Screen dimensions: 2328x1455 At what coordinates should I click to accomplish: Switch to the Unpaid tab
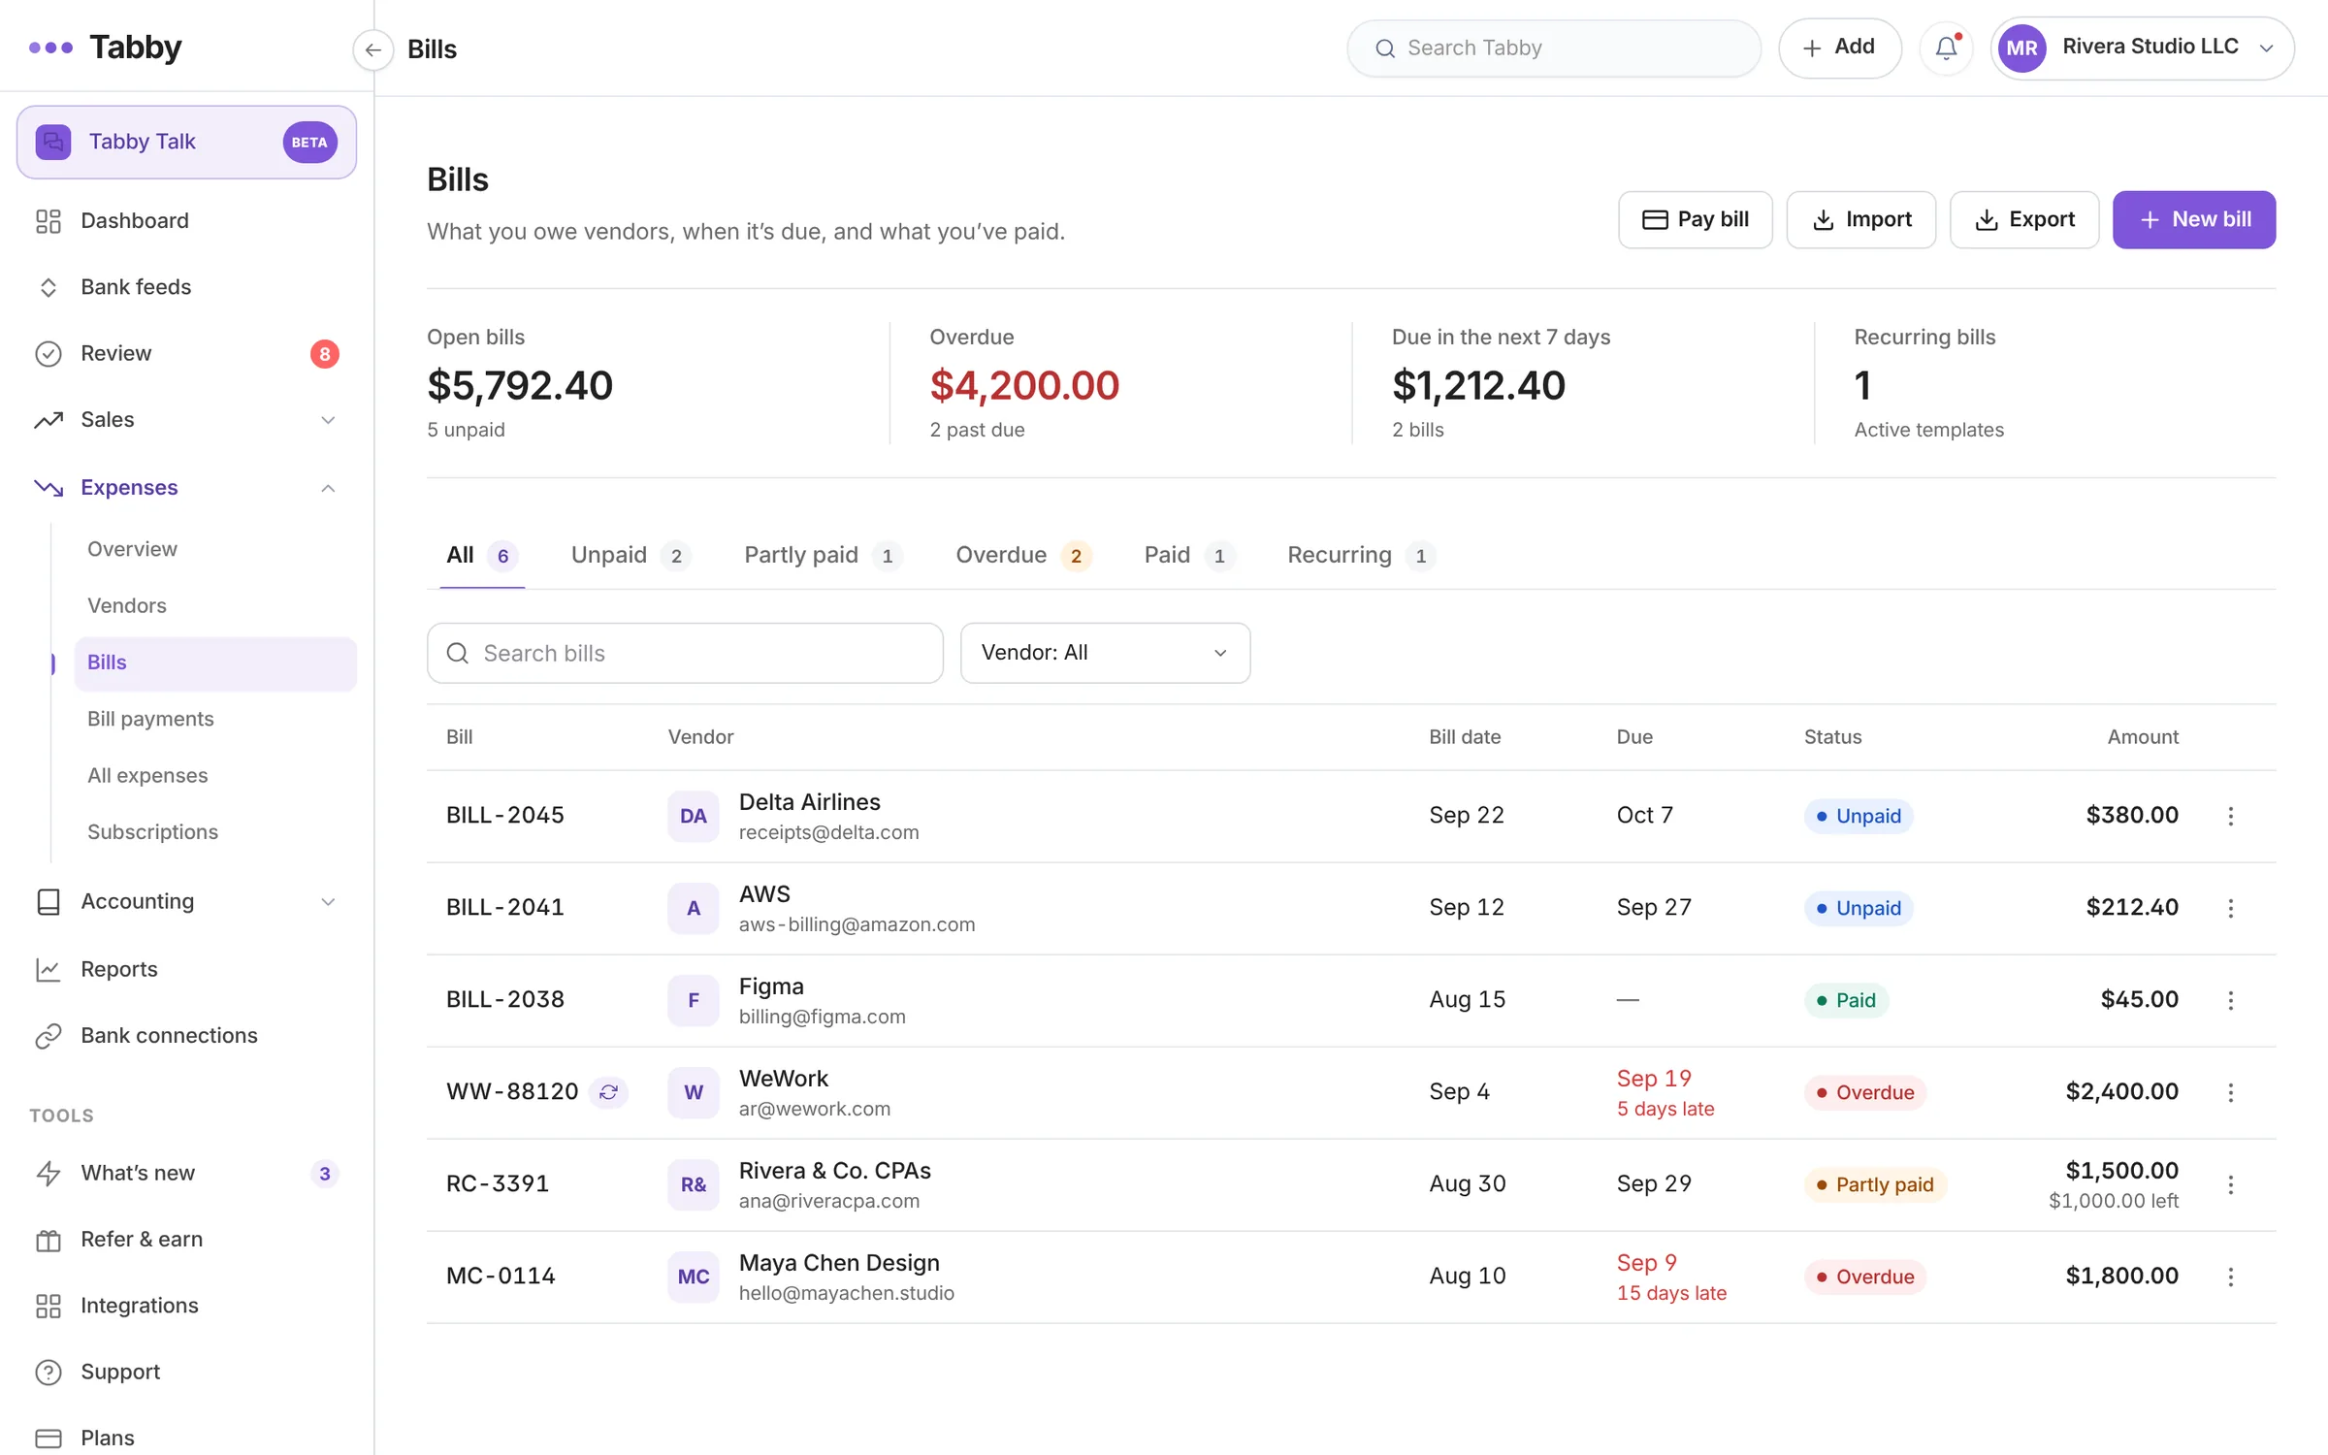pyautogui.click(x=630, y=555)
